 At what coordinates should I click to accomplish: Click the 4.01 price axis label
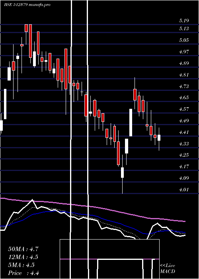tap(184, 190)
